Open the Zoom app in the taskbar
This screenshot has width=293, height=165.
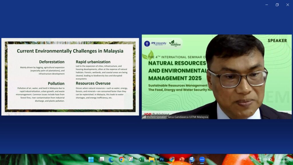click(x=202, y=160)
